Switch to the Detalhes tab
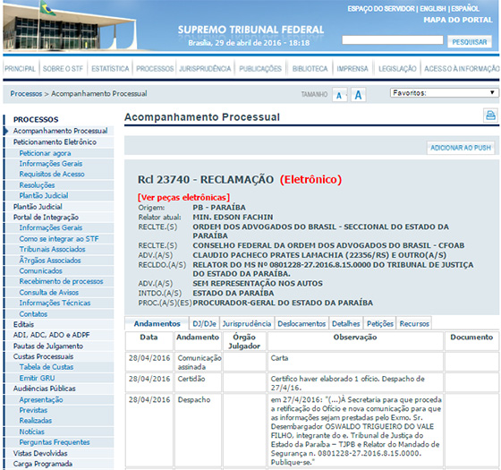The width and height of the screenshot is (501, 470). pyautogui.click(x=345, y=323)
